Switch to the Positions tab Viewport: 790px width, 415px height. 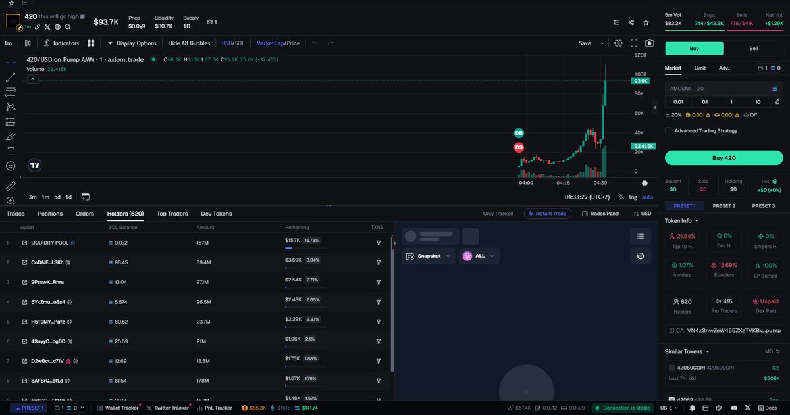[x=50, y=214]
